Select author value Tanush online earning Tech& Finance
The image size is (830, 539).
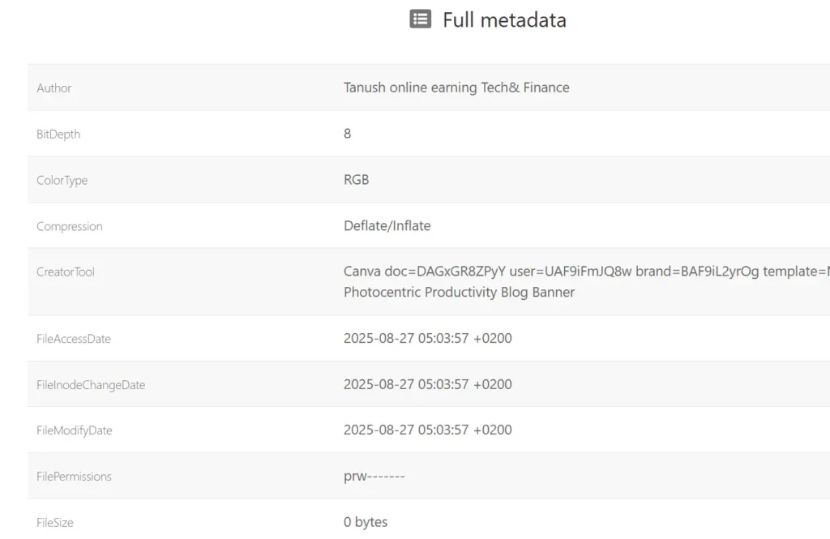[x=456, y=88]
